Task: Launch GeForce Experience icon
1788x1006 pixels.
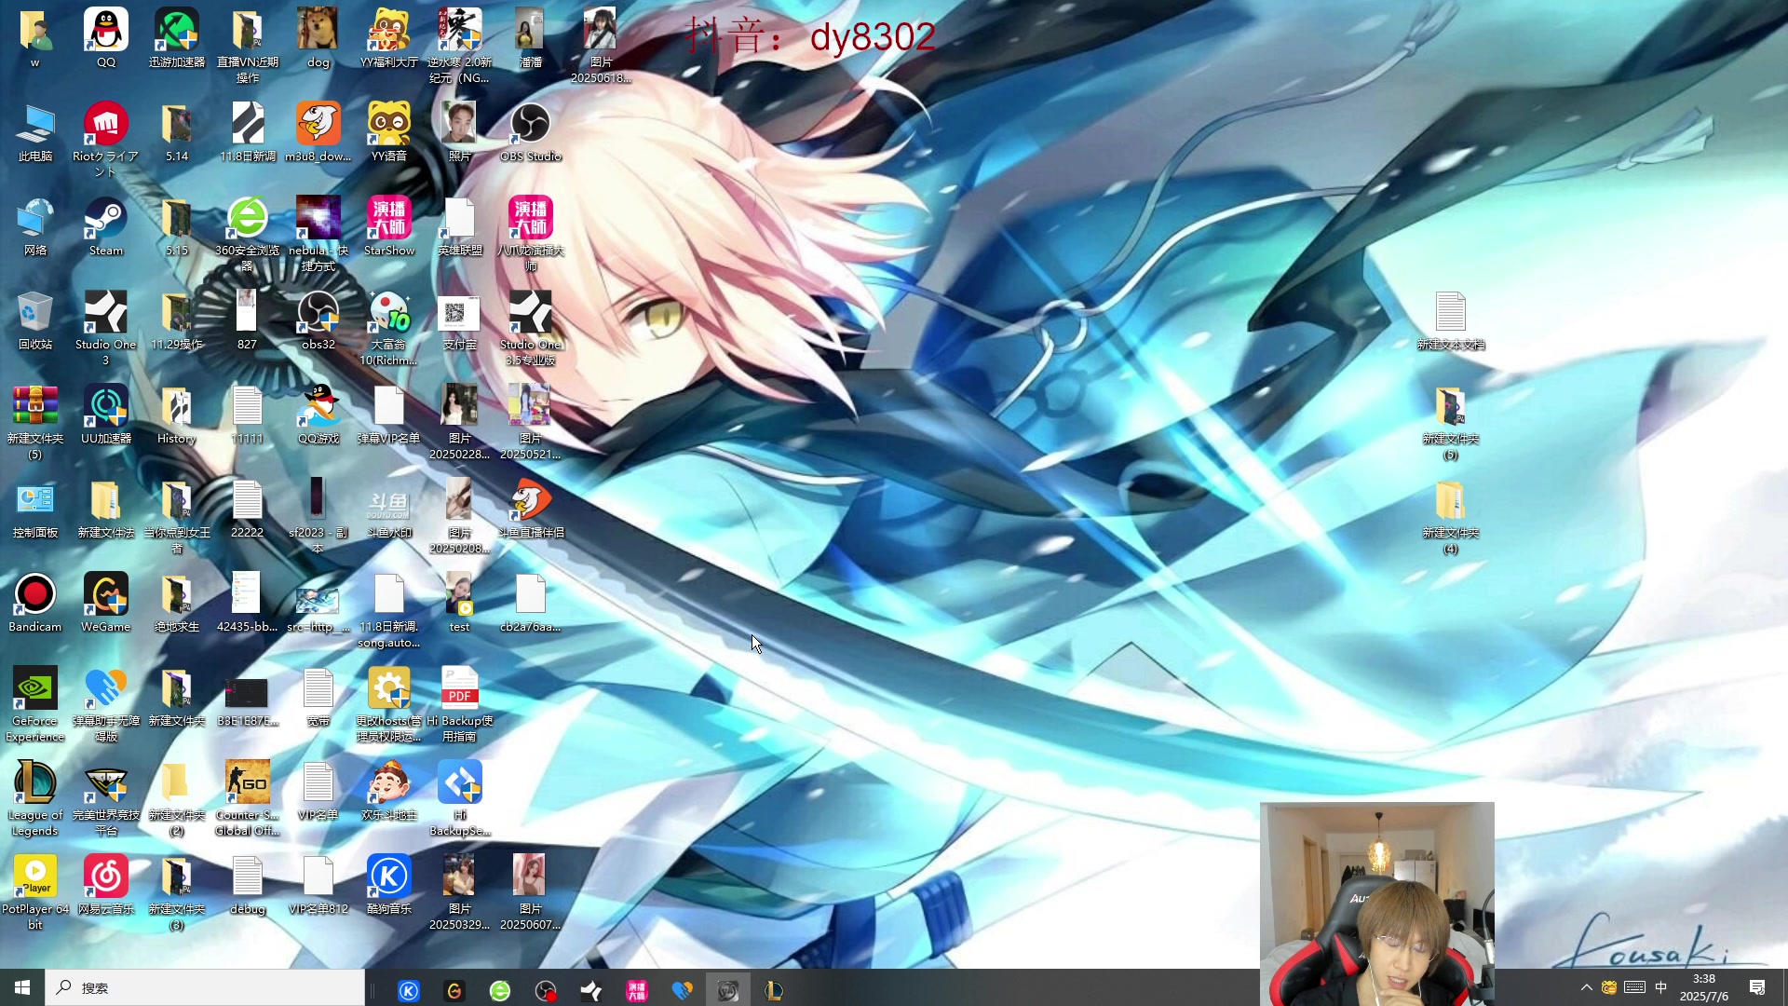Action: coord(35,688)
